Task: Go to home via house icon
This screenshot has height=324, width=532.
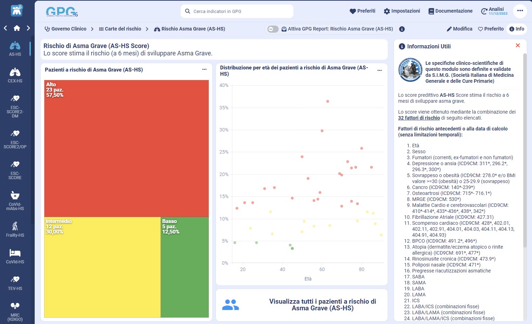Action: [x=17, y=28]
